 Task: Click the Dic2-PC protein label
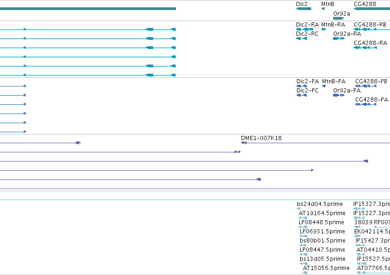pos(308,91)
